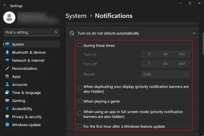Close the Settings window
The height and width of the screenshot is (136, 204).
[199, 3]
